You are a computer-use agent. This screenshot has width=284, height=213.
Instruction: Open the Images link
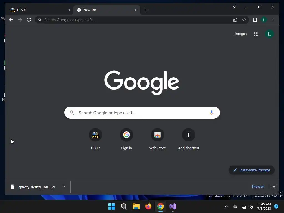click(240, 34)
